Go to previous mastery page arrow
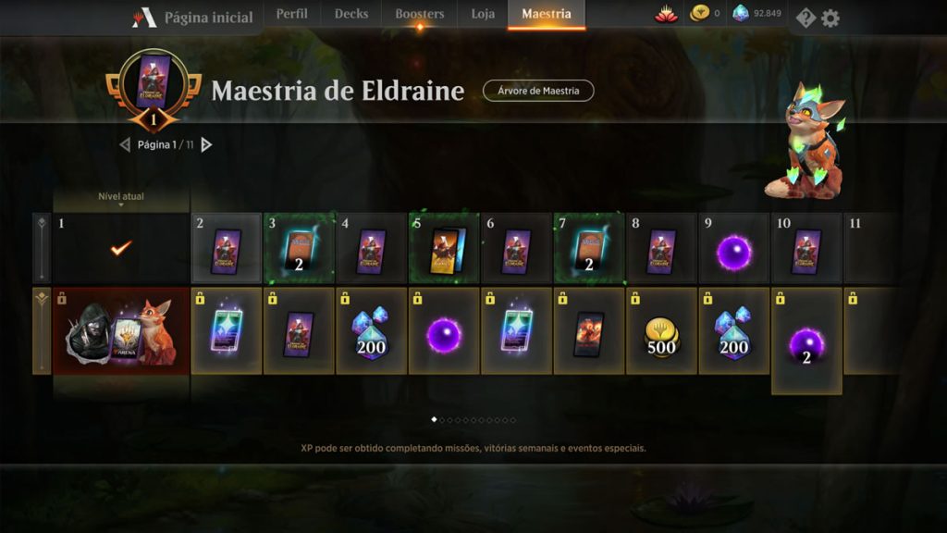The image size is (947, 533). pos(125,144)
